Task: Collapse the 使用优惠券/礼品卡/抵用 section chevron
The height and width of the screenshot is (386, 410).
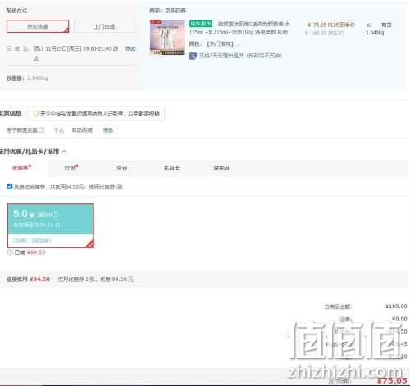Action: click(x=64, y=152)
